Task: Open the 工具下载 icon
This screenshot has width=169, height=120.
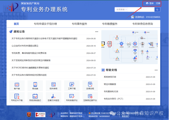Action: [72, 86]
